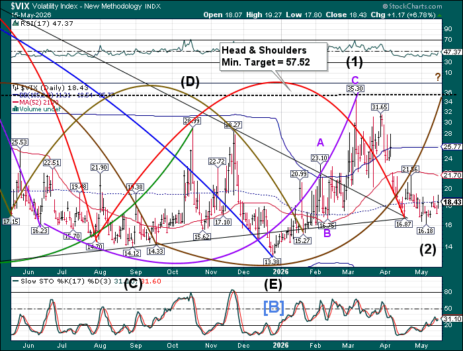
Task: Click the Slow STO indicator legend
Action: point(88,281)
